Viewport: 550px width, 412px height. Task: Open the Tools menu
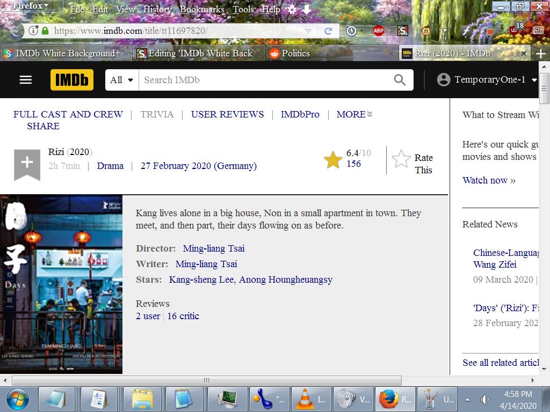point(243,10)
